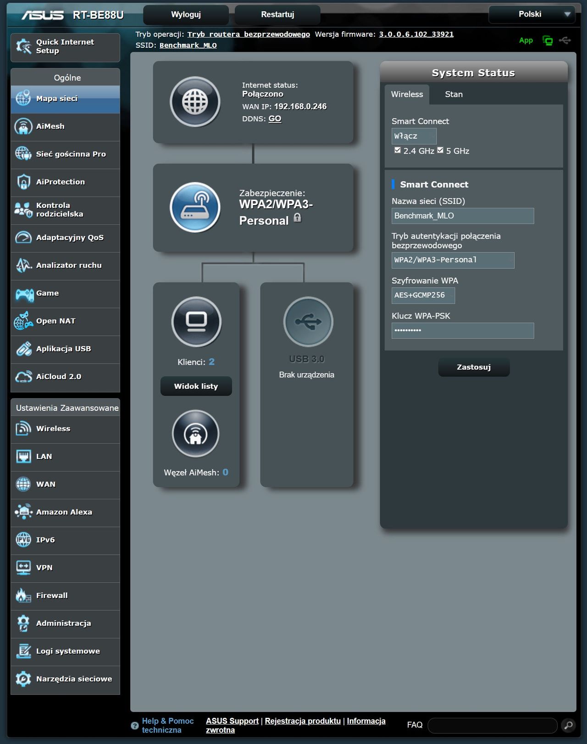The width and height of the screenshot is (587, 744).
Task: Click the IPv6 globe icon
Action: click(x=23, y=540)
